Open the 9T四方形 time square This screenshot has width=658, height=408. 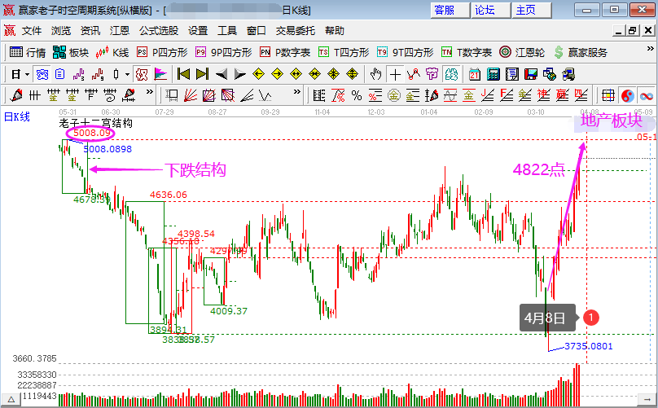405,52
